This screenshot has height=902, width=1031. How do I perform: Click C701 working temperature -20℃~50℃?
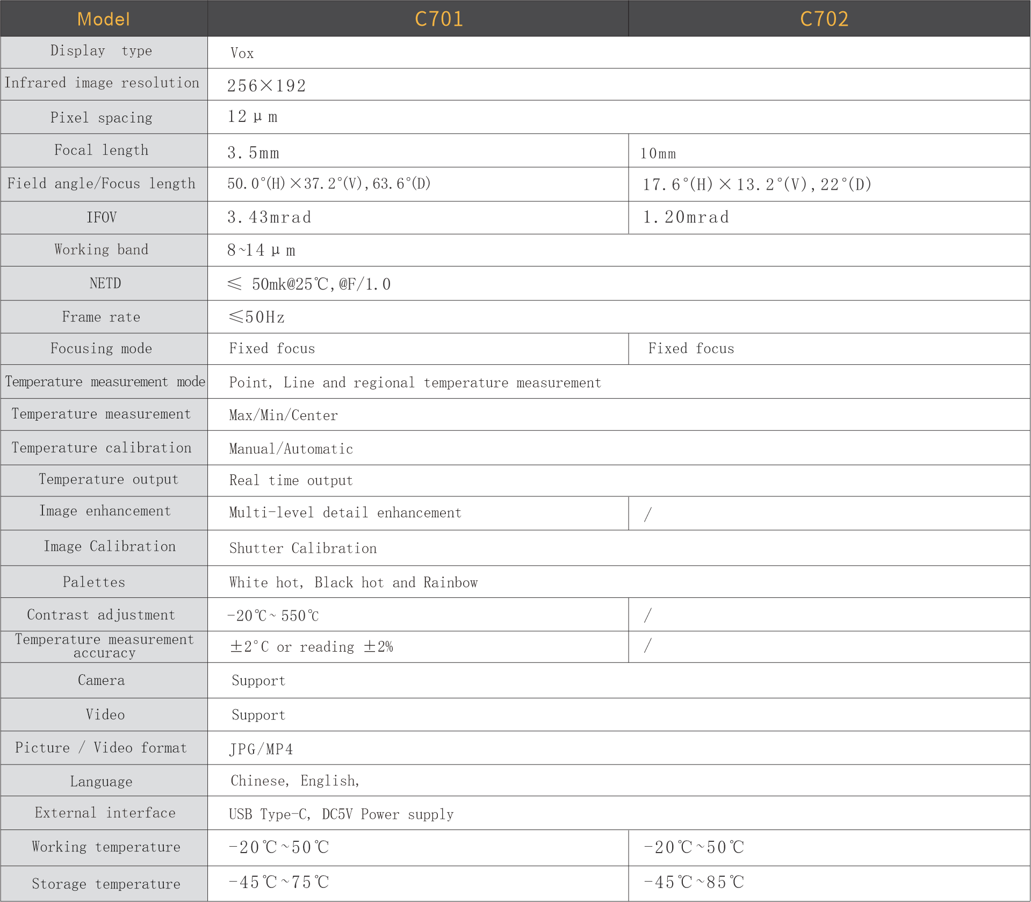pyautogui.click(x=278, y=847)
